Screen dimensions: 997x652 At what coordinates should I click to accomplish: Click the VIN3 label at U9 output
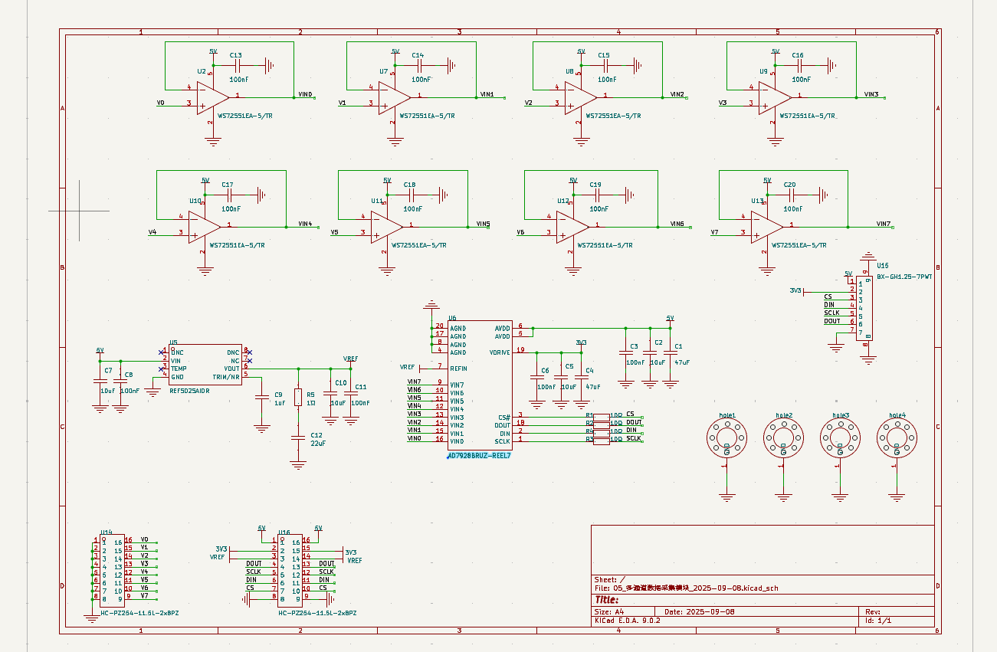(x=871, y=94)
